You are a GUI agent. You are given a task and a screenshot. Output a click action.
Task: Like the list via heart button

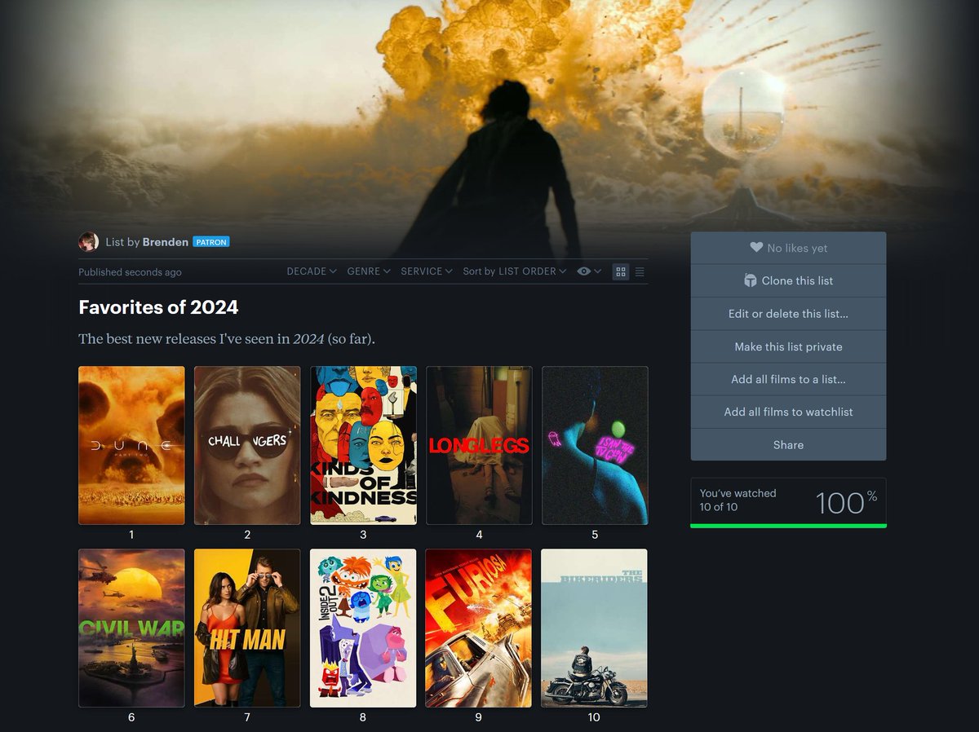(788, 248)
